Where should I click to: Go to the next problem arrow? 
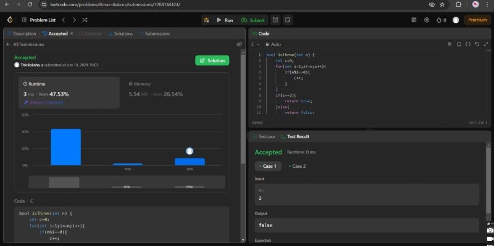pos(74,20)
